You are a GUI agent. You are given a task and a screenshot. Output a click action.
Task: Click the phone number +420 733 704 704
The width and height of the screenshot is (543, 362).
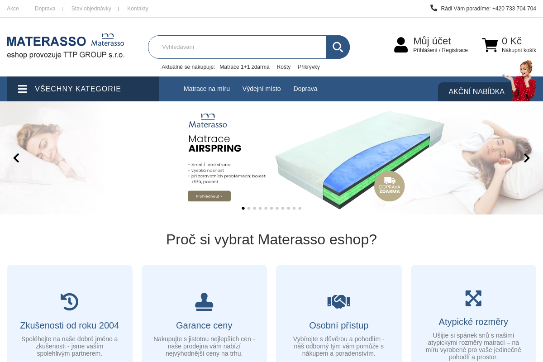click(514, 9)
